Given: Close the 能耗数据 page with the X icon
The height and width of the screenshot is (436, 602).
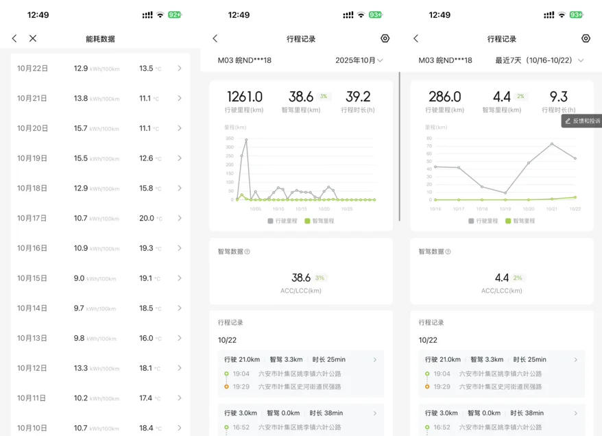Looking at the screenshot, I should [x=33, y=39].
